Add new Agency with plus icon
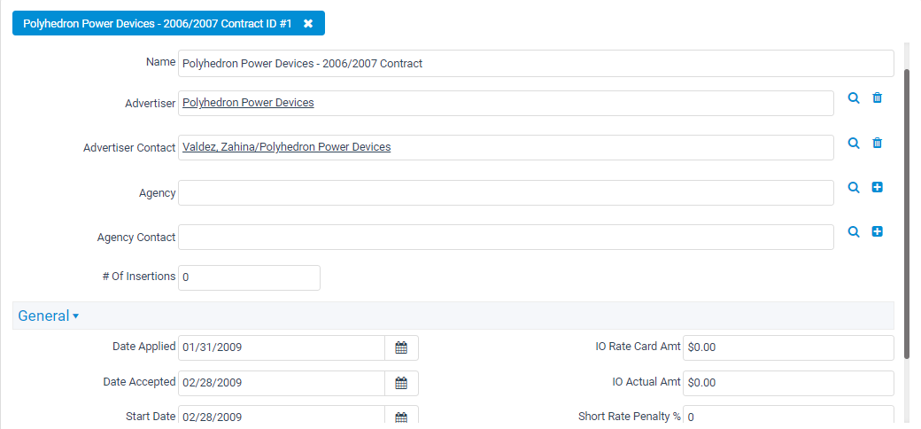 click(x=877, y=187)
